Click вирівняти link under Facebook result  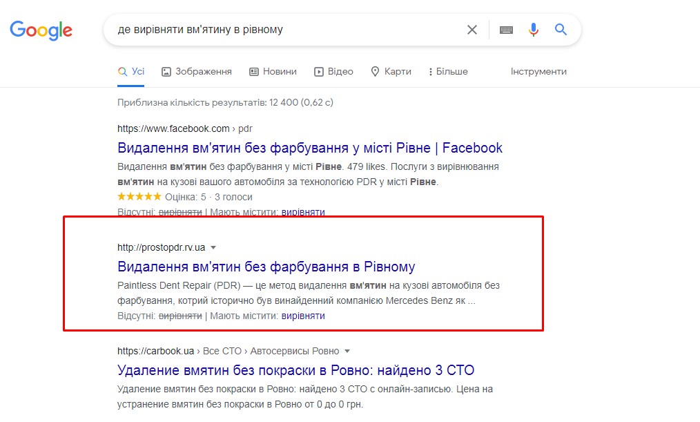tap(303, 212)
